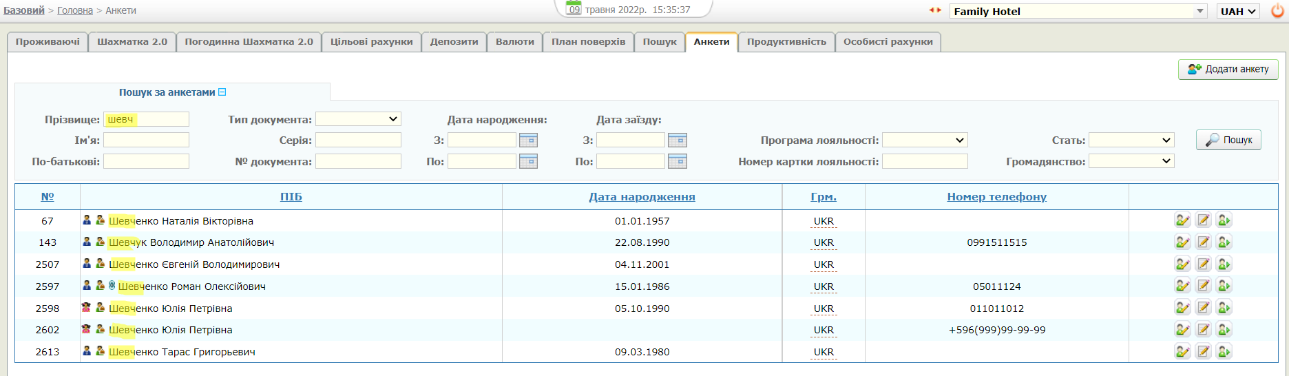Click edit guest profile icon for row 2613
Viewport: 1289px width, 376px height.
(x=1182, y=352)
